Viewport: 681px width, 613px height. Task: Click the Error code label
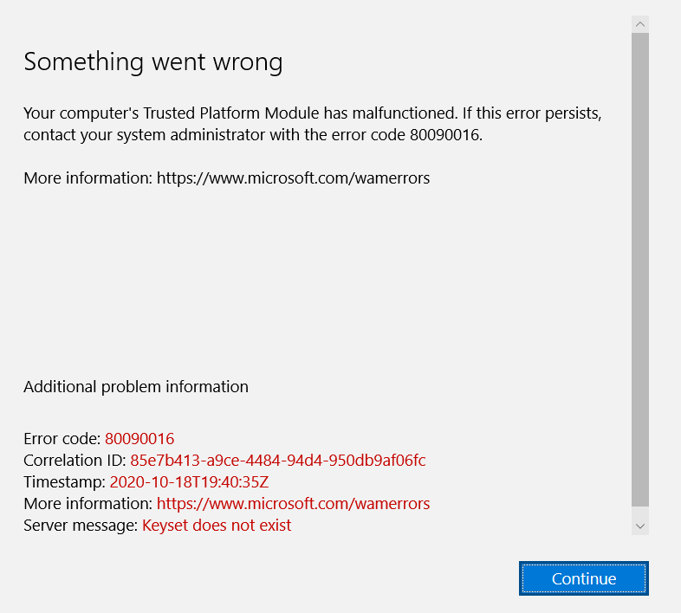click(62, 438)
